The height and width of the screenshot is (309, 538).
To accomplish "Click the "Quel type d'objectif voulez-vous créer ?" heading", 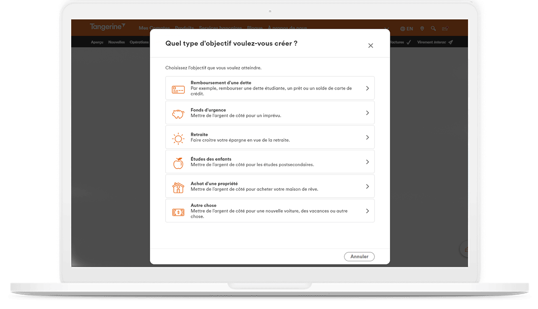I will point(231,43).
